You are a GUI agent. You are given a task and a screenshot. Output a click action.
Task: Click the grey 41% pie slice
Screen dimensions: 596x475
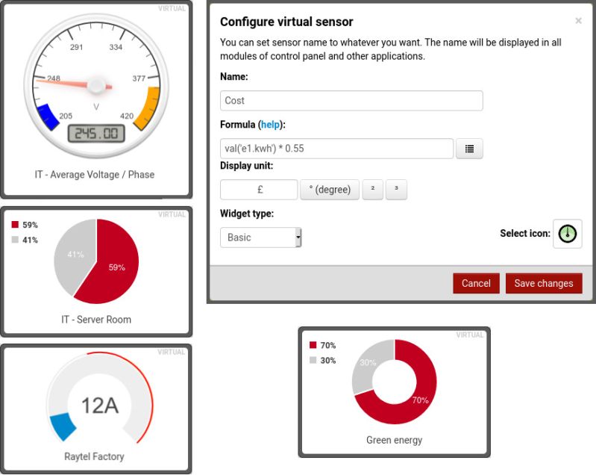pos(75,253)
